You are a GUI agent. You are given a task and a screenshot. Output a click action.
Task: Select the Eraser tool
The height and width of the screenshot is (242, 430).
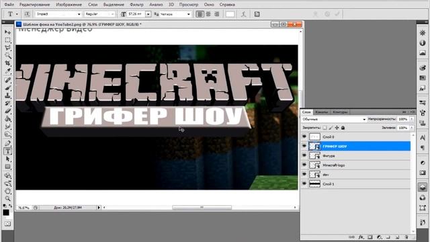(x=7, y=111)
